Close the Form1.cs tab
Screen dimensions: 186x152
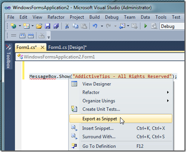(43, 47)
